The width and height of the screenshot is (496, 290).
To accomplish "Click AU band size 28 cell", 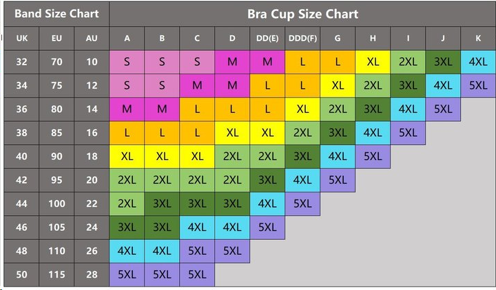I will (92, 274).
